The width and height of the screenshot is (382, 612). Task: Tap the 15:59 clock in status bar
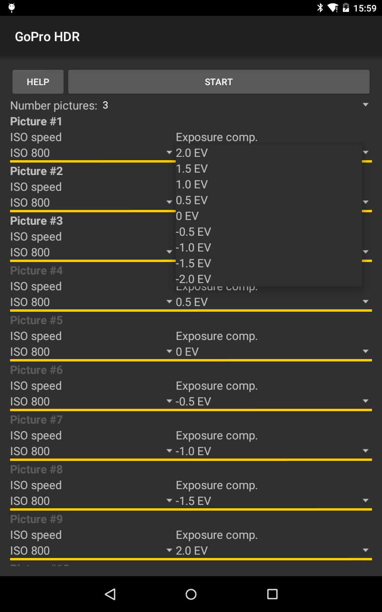(365, 8)
